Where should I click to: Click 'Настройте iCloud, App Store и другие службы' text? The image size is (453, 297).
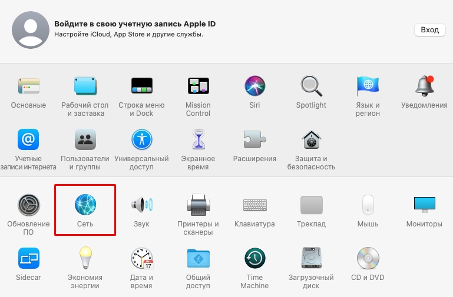coord(128,34)
